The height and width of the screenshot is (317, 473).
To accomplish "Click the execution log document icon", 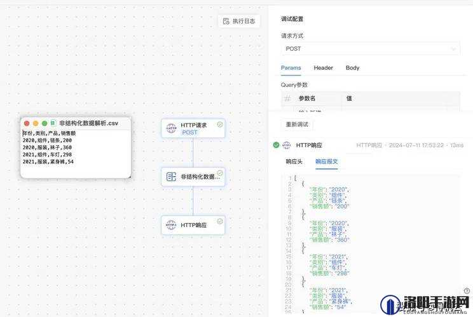I will 226,21.
